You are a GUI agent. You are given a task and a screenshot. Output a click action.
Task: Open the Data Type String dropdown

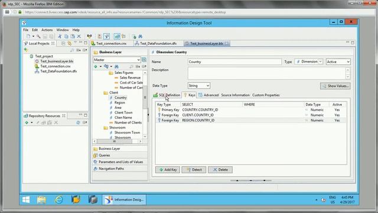[x=198, y=85]
